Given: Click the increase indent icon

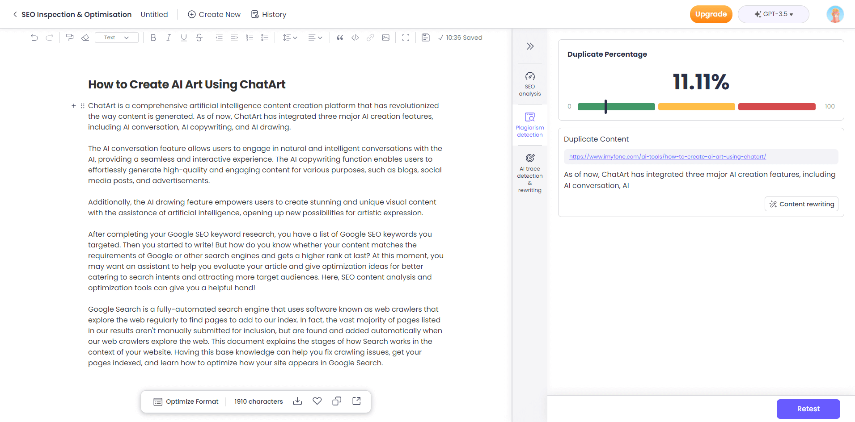Looking at the screenshot, I should click(234, 38).
